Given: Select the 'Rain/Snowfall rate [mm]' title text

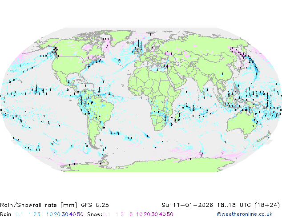Looking at the screenshot, I should point(39,205).
